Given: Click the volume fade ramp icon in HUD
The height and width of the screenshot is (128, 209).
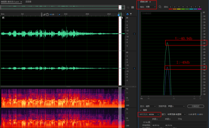Looking at the screenshot, I should coord(44,14).
